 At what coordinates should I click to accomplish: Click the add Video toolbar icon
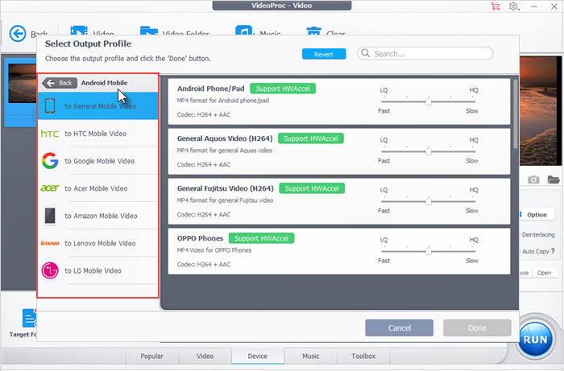[x=79, y=30]
